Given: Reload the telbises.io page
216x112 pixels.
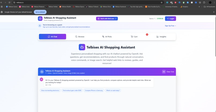Looking at the screenshot, I should (9, 2).
